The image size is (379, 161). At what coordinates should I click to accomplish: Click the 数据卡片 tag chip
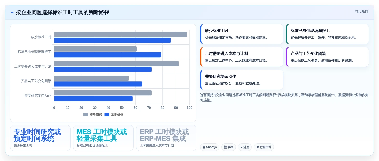(x=264, y=147)
